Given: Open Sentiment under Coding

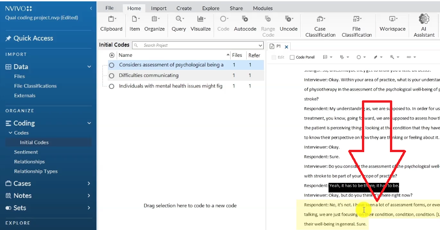Looking at the screenshot, I should pos(26,152).
